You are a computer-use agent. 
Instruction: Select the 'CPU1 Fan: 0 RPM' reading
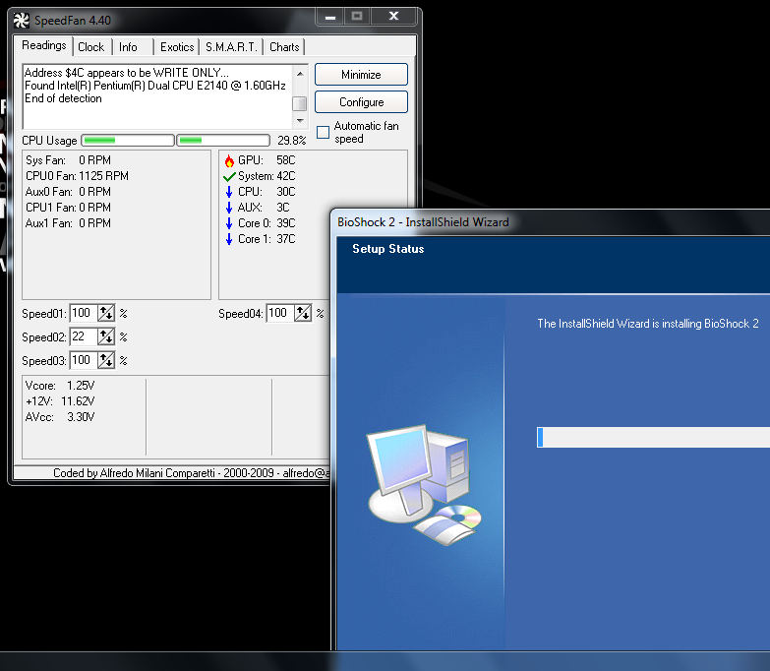point(68,208)
